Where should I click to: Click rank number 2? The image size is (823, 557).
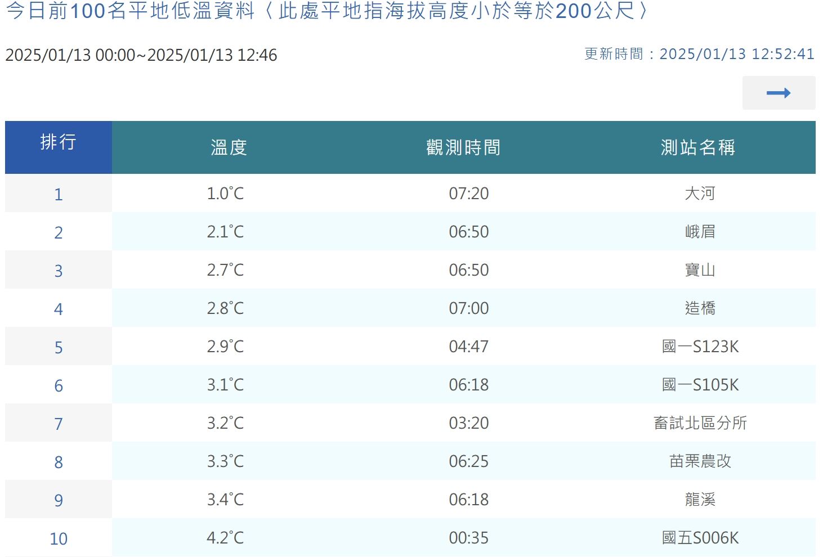click(59, 233)
